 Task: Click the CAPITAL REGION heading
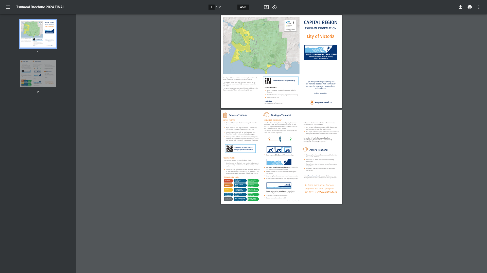click(x=321, y=22)
